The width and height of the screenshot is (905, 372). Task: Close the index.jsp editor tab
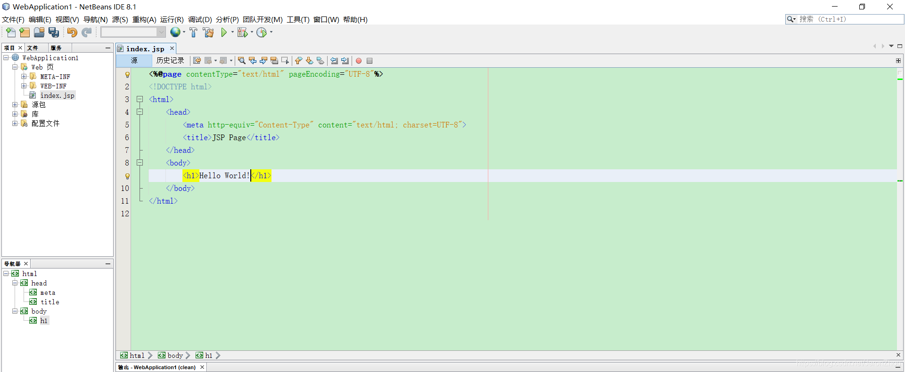[172, 48]
